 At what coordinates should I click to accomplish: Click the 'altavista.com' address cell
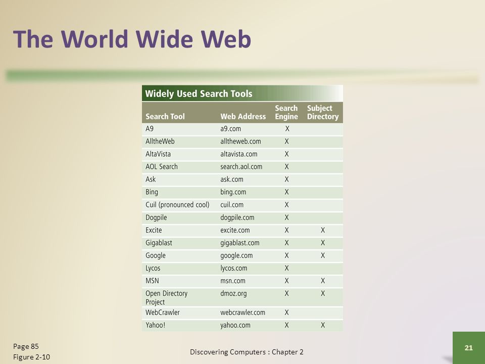(x=239, y=154)
